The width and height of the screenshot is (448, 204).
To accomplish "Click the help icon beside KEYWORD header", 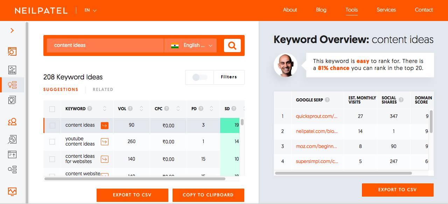I will [x=90, y=108].
